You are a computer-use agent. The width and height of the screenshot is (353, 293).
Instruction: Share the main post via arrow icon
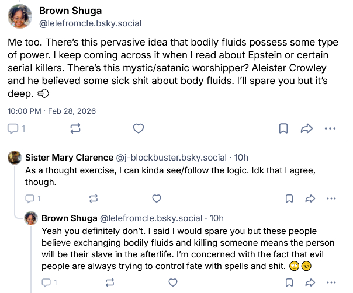pos(306,128)
